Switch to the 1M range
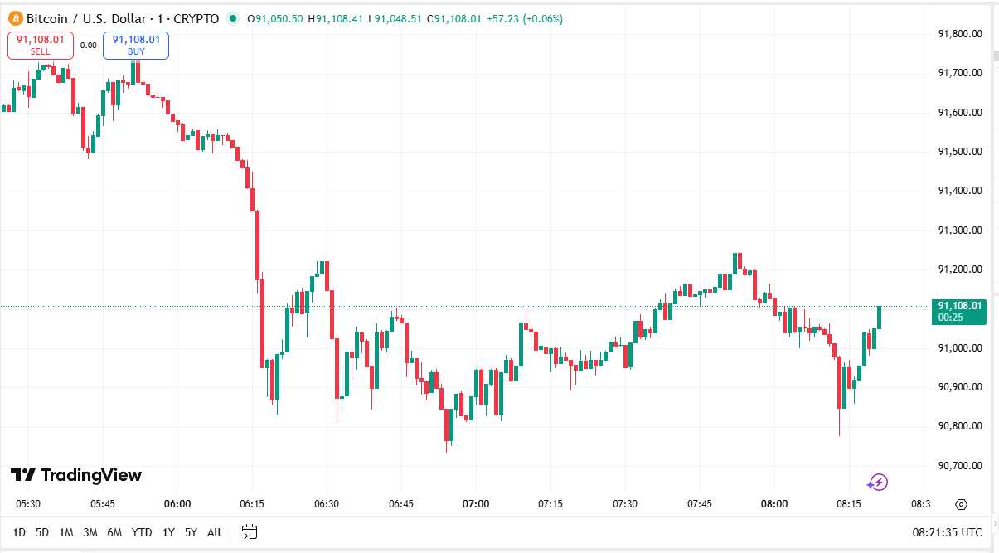This screenshot has height=553, width=999. [x=66, y=532]
